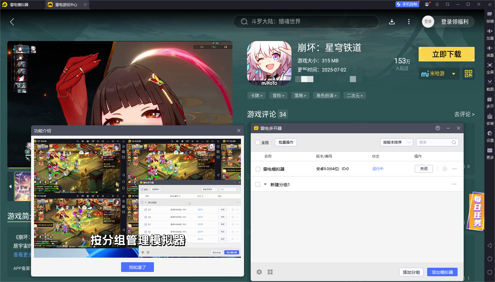This screenshot has width=495, height=282.
Task: Switch to grid arrangement icon at bottom
Action: [x=270, y=272]
